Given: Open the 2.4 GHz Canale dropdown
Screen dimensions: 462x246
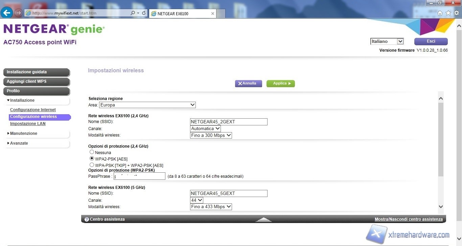Looking at the screenshot, I should (205, 128).
